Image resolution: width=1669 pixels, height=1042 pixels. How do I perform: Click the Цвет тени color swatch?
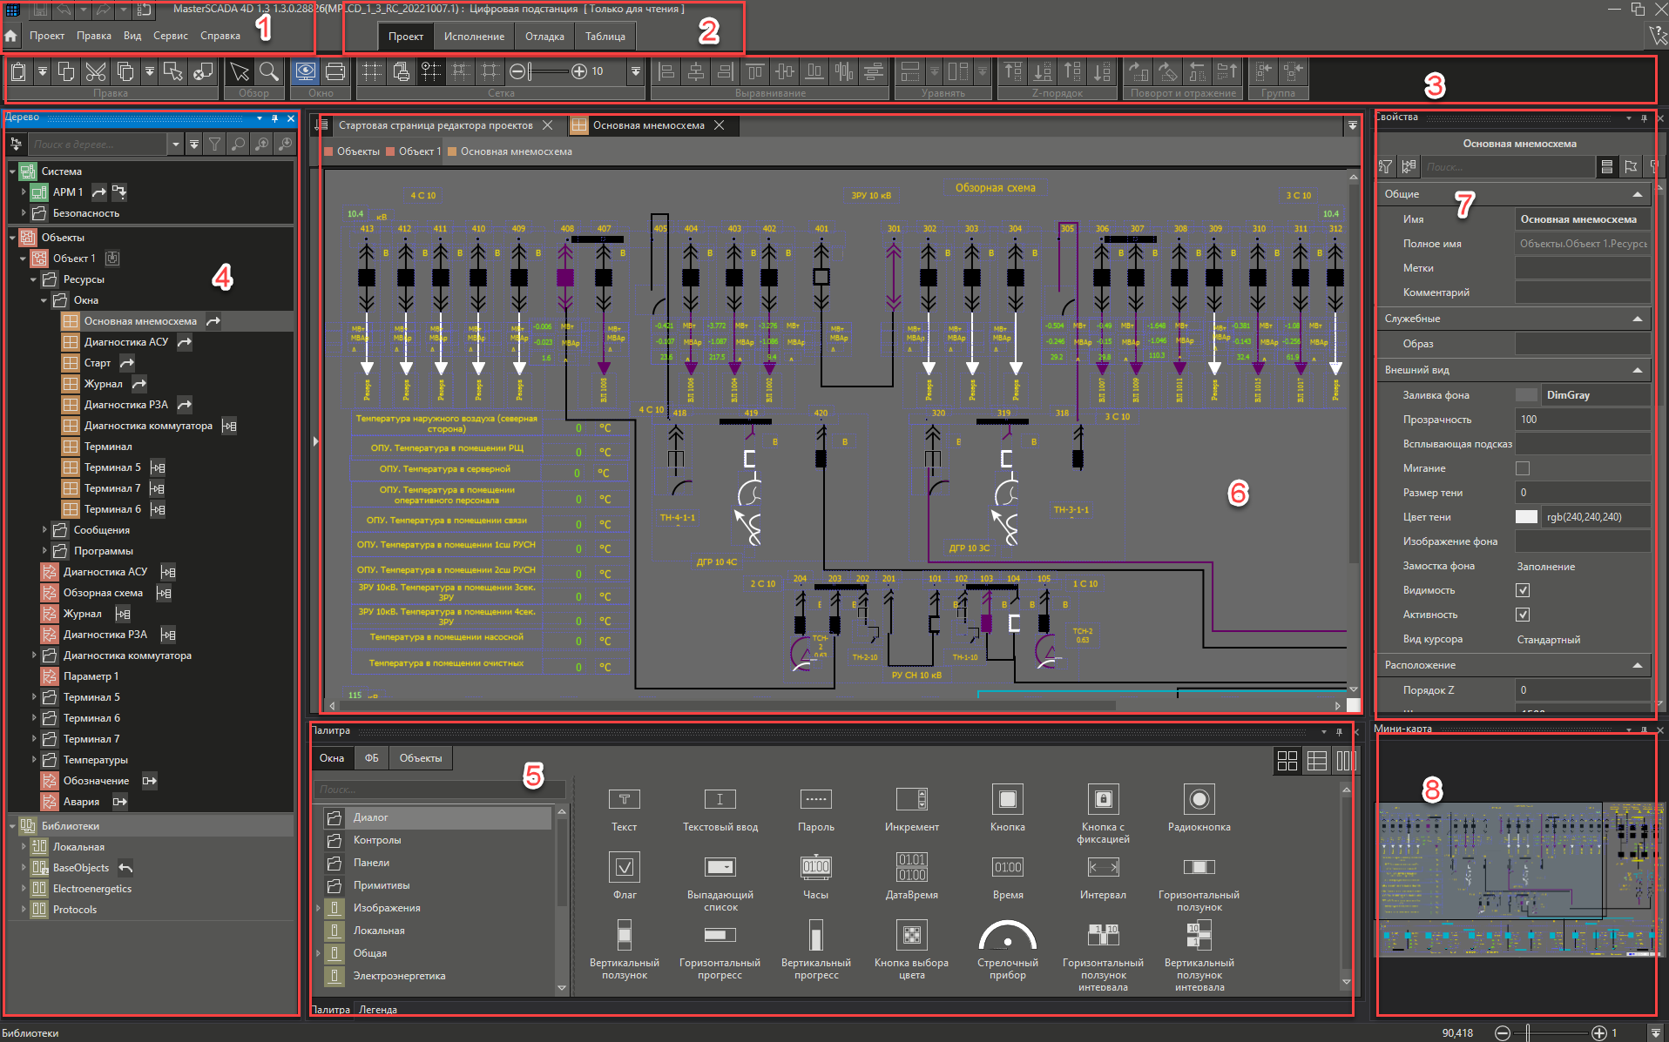point(1526,516)
